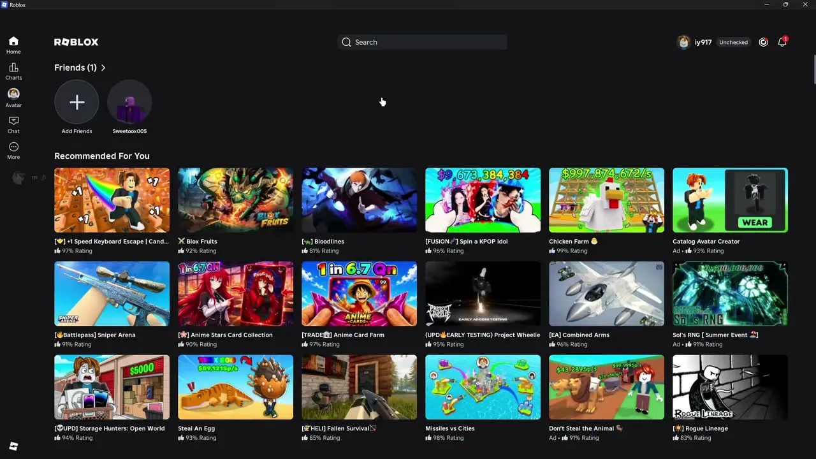
Task: Open the Combined Arms game thumbnail
Action: click(x=606, y=294)
